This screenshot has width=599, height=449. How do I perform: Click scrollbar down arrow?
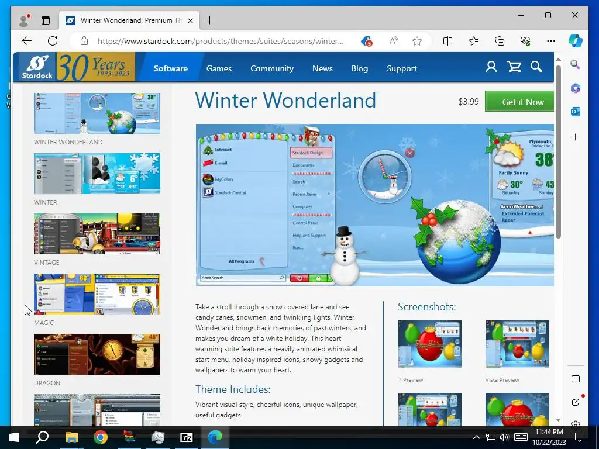pyautogui.click(x=558, y=420)
